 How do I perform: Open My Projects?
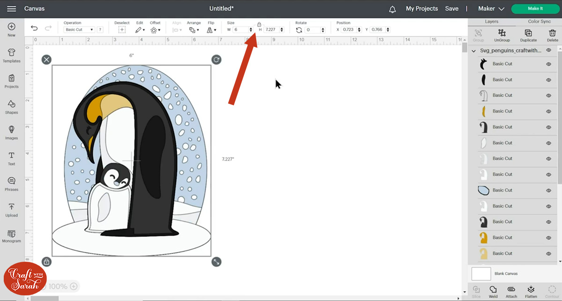pos(422,9)
